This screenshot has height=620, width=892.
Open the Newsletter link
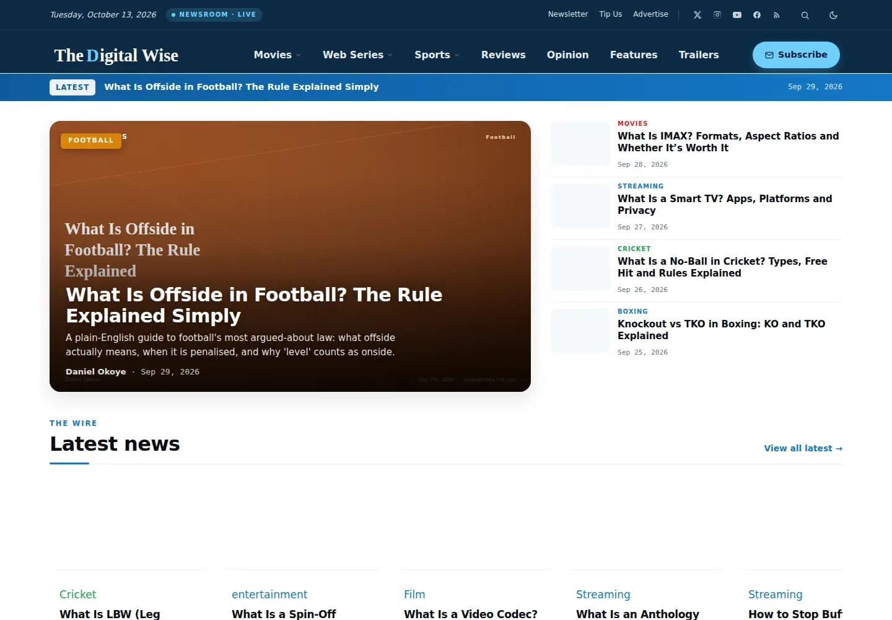568,14
